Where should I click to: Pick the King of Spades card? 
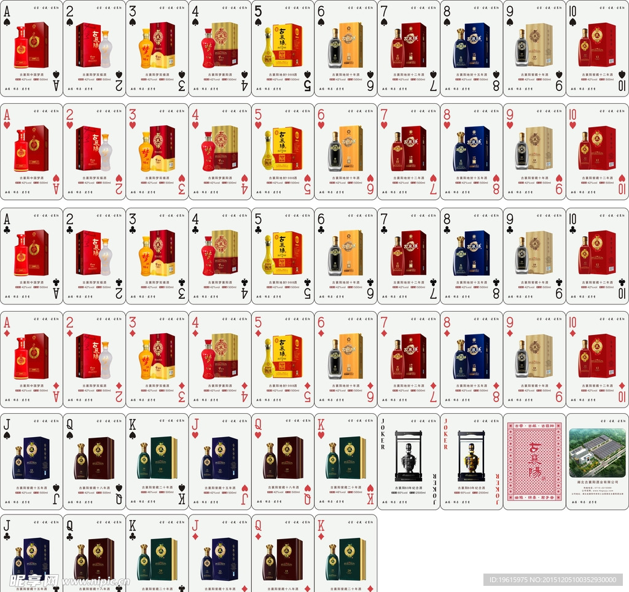[157, 462]
